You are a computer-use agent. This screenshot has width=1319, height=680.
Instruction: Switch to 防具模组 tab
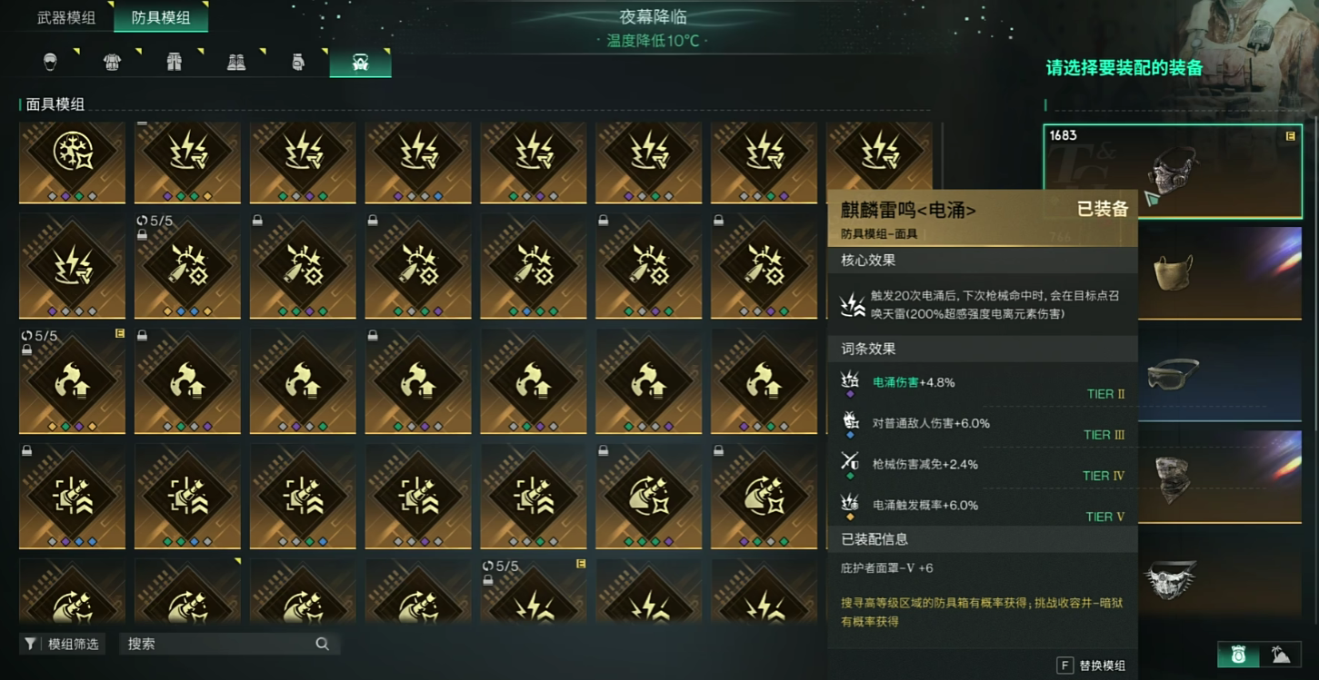(160, 17)
